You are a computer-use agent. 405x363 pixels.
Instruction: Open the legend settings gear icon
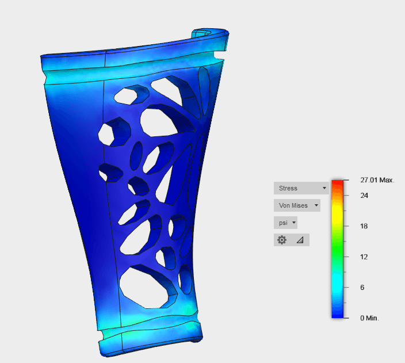point(282,240)
